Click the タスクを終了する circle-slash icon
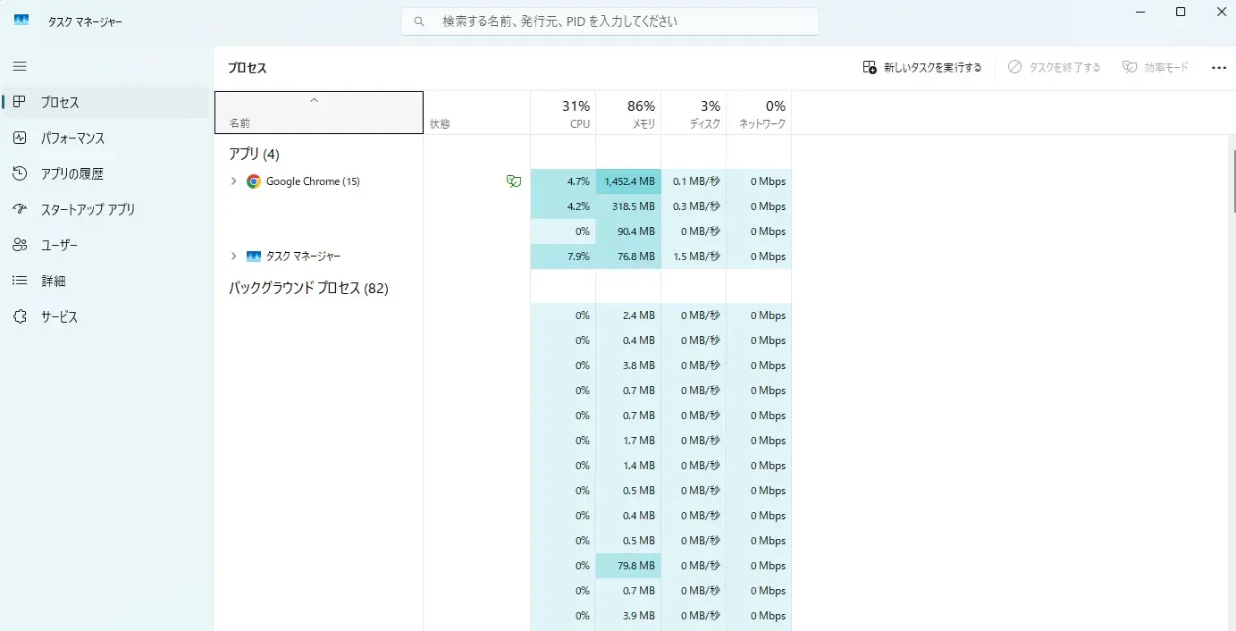 point(1014,67)
